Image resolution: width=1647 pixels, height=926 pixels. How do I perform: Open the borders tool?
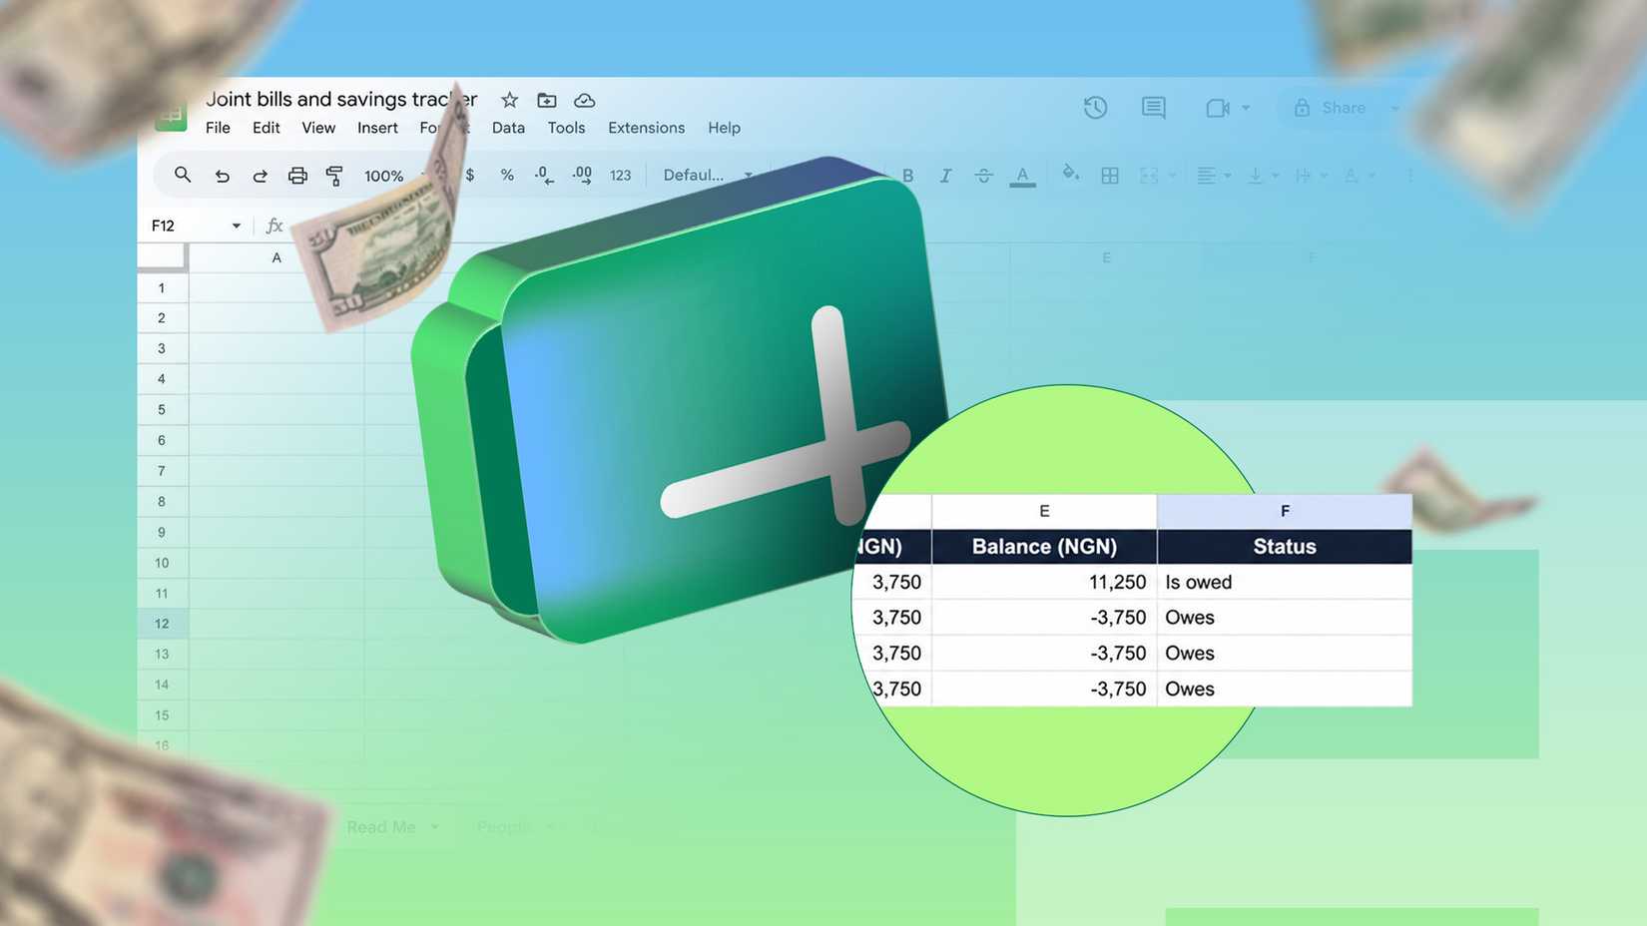(x=1109, y=176)
